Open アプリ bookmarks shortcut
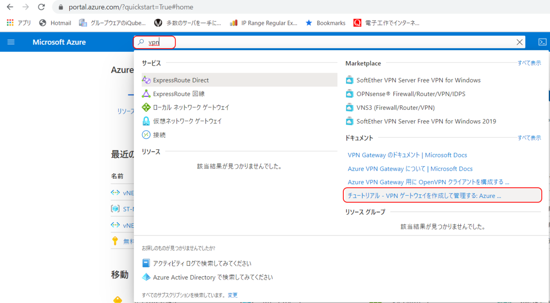550x303 pixels. 19,22
